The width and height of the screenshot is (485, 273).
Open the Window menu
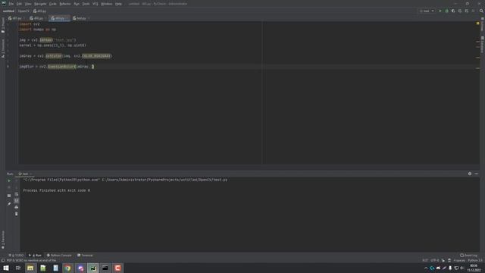[x=107, y=4]
